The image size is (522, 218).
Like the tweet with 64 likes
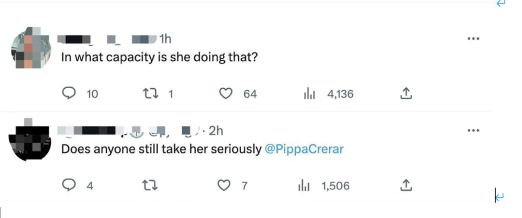(x=226, y=94)
